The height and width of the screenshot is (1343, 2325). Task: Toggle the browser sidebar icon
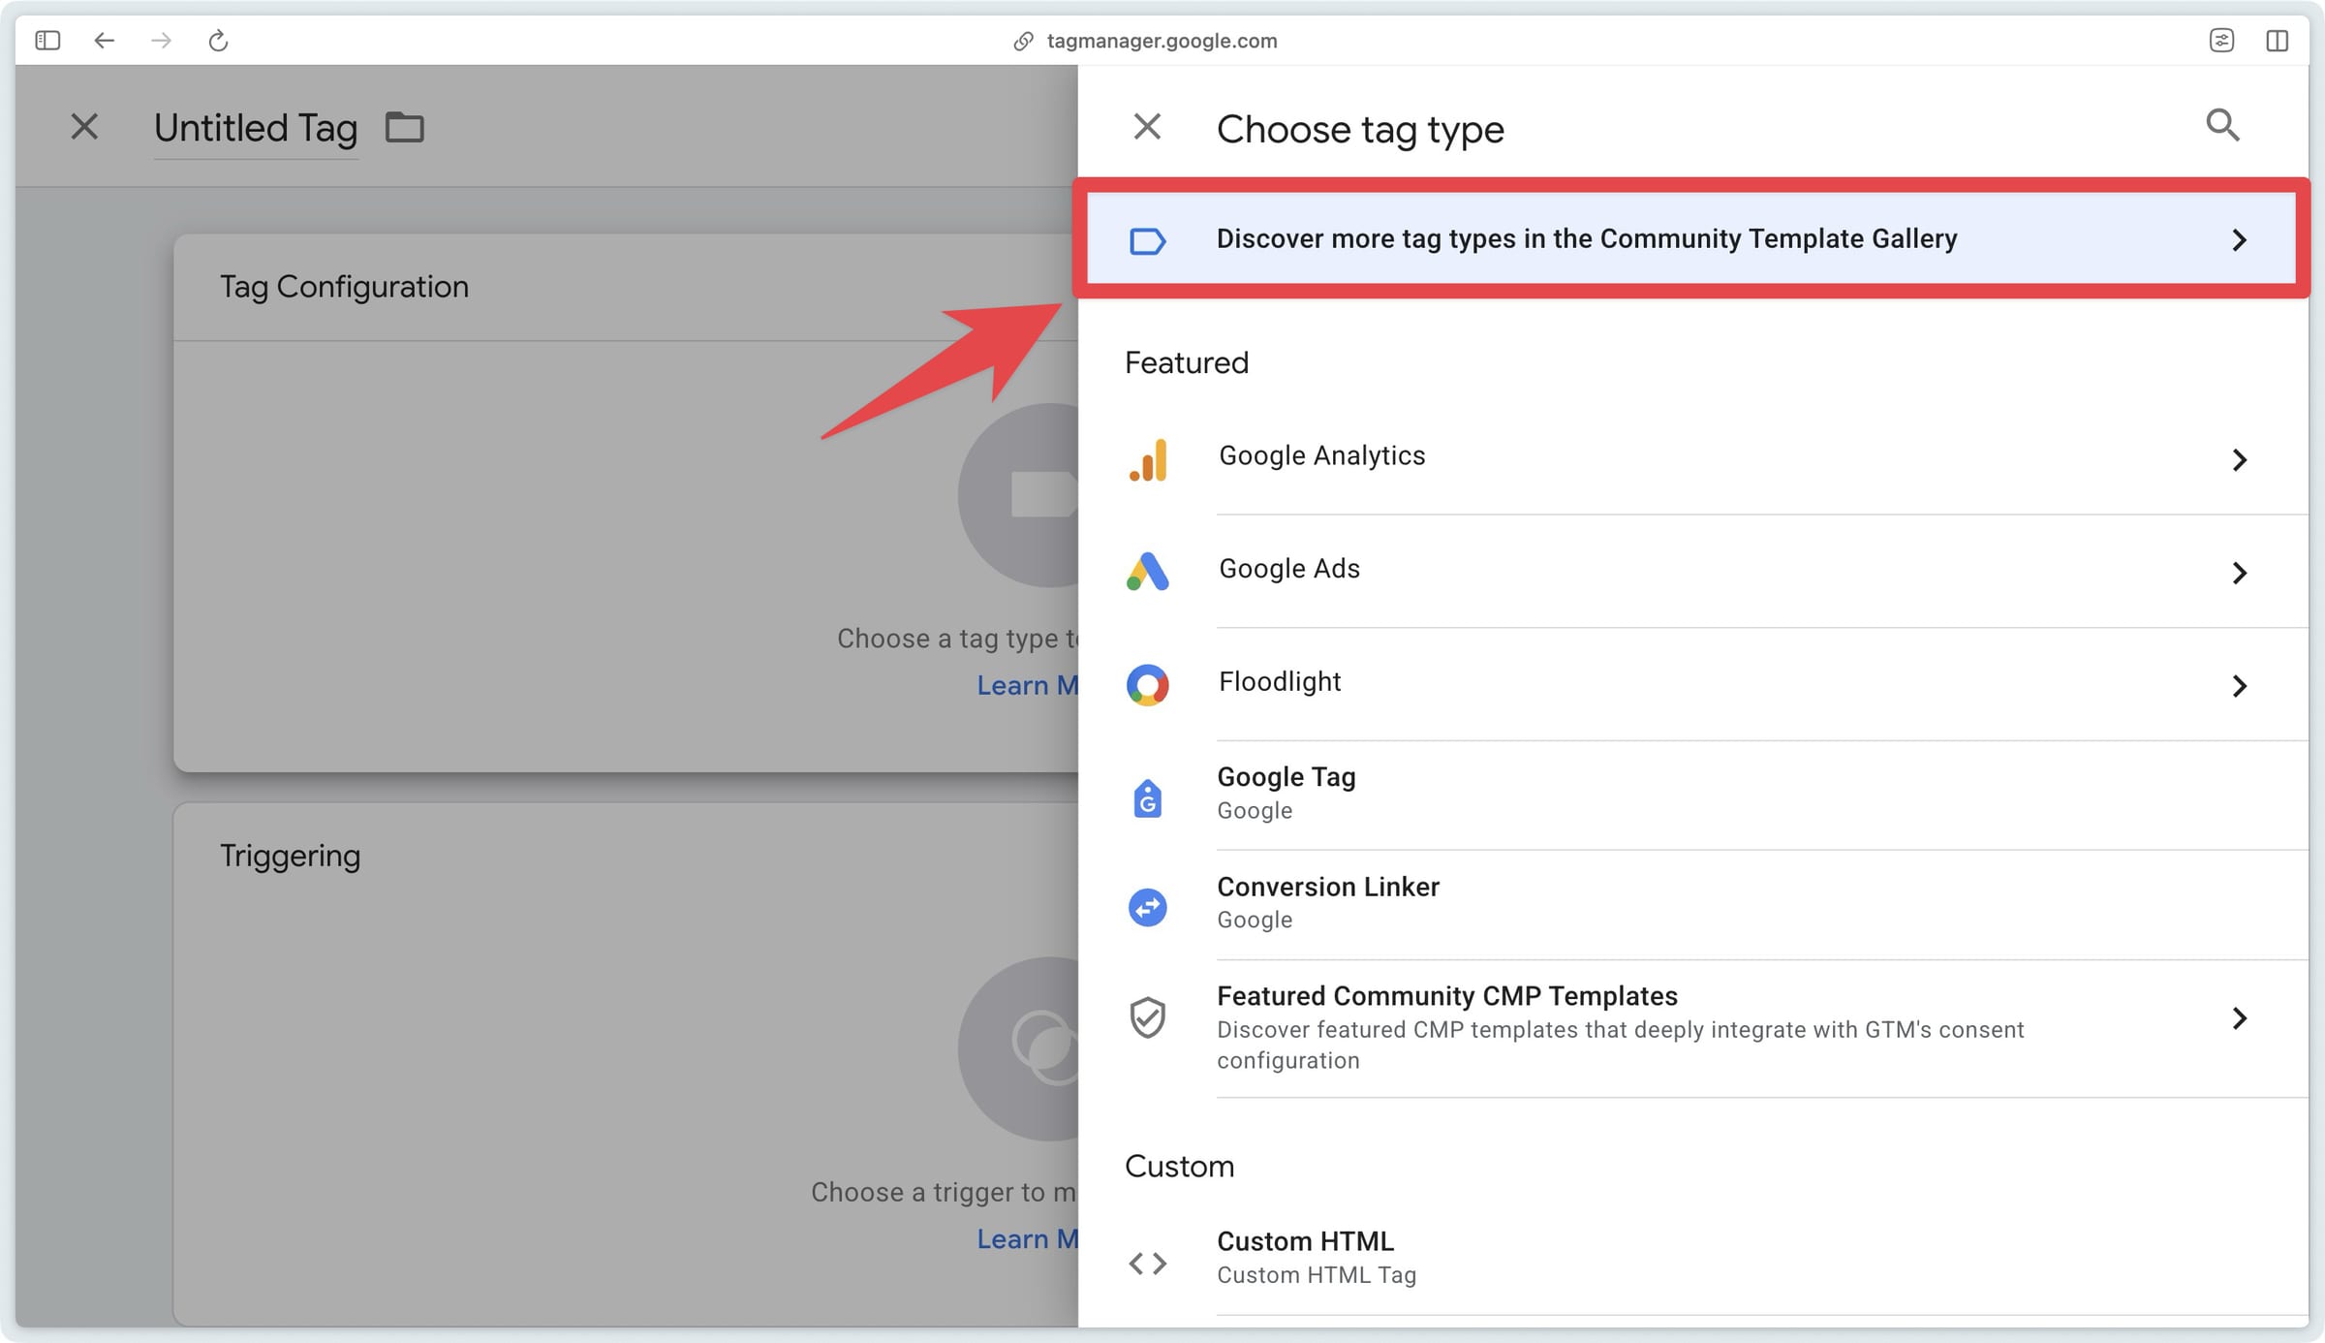click(47, 41)
